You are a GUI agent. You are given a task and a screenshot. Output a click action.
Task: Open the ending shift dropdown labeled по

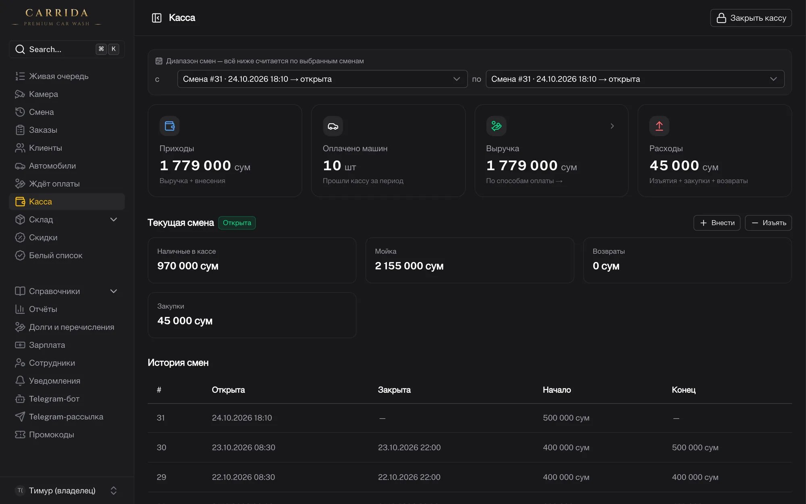(635, 79)
